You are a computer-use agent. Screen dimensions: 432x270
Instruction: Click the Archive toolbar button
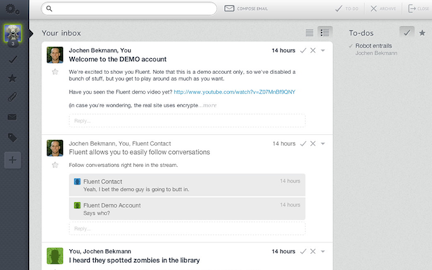click(x=383, y=9)
